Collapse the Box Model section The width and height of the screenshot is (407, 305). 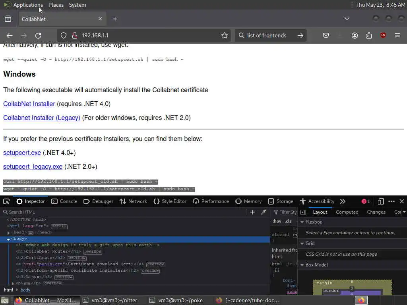point(302,265)
